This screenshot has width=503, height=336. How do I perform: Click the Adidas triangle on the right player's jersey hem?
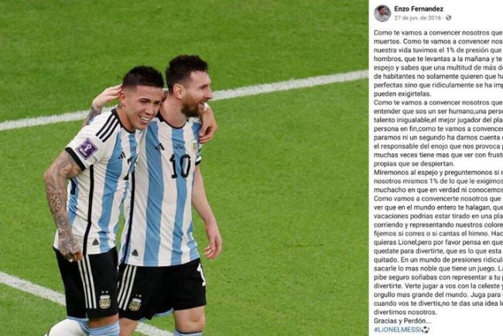point(135,252)
